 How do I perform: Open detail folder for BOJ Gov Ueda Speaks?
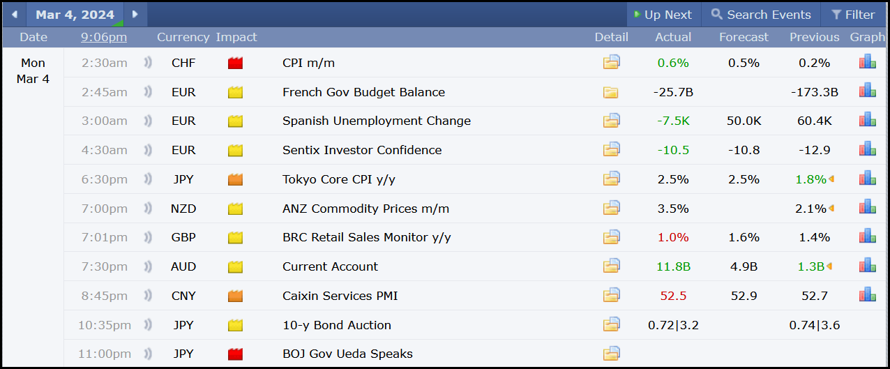(x=611, y=354)
